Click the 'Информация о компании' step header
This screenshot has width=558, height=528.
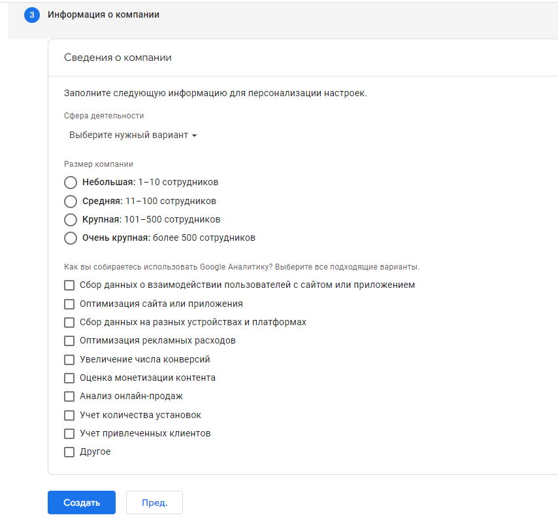point(103,14)
